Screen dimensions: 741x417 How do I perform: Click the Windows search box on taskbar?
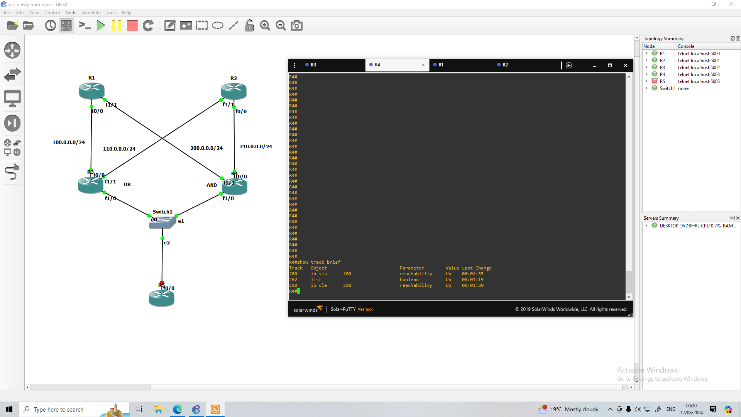62,409
